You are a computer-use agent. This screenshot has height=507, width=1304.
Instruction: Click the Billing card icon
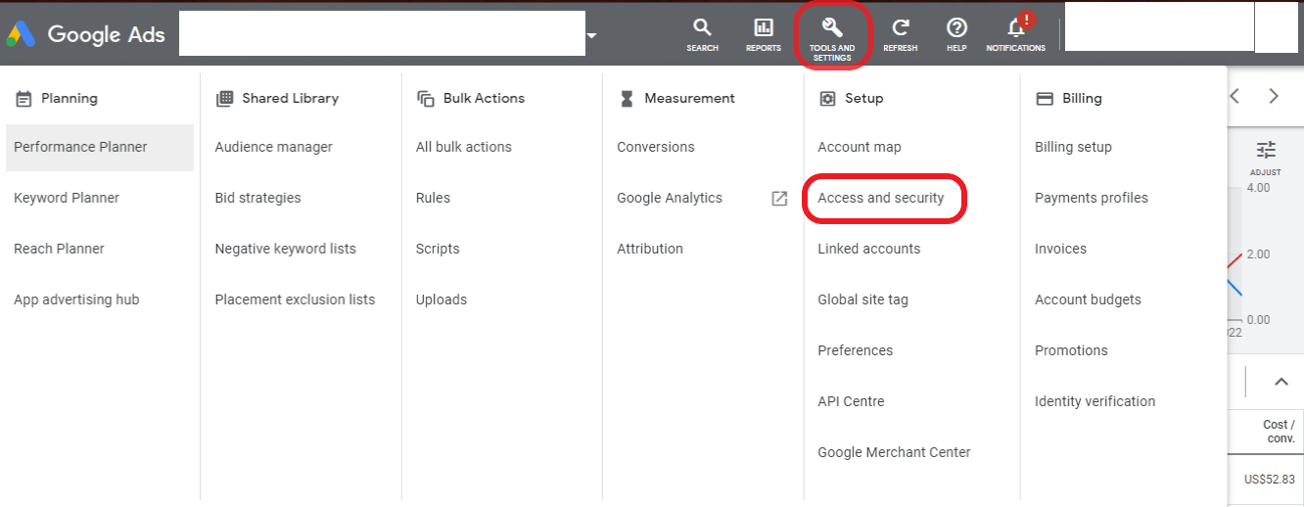[x=1044, y=98]
